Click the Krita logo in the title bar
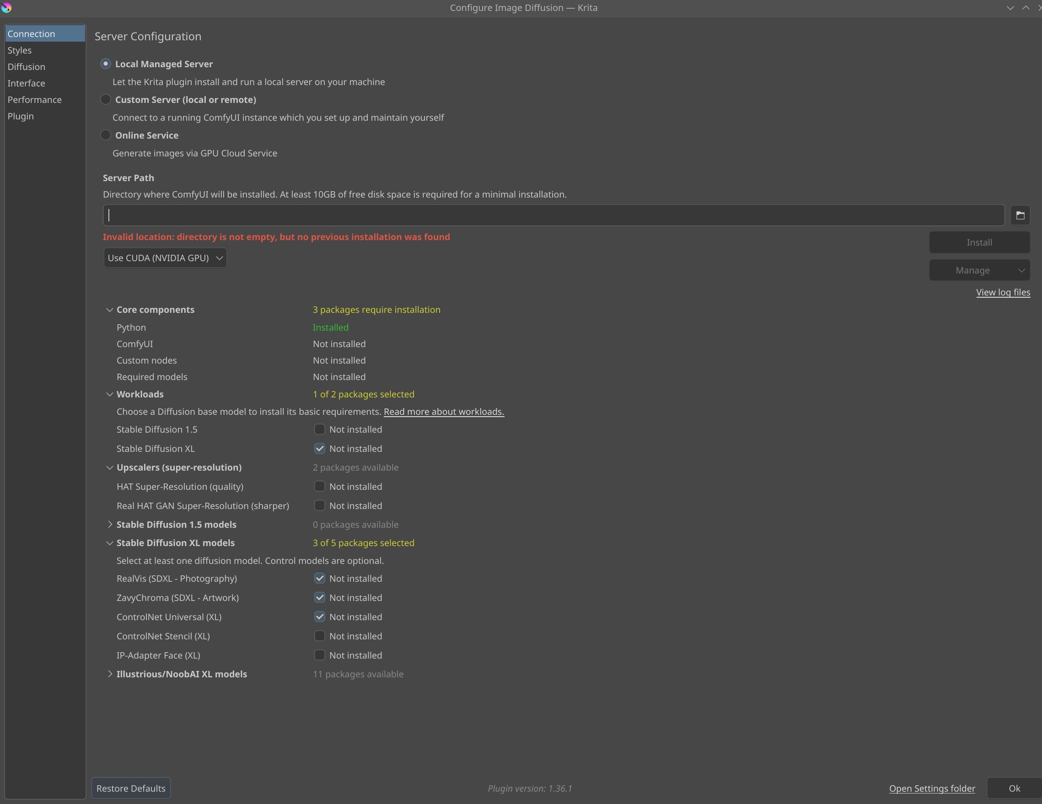 click(6, 8)
